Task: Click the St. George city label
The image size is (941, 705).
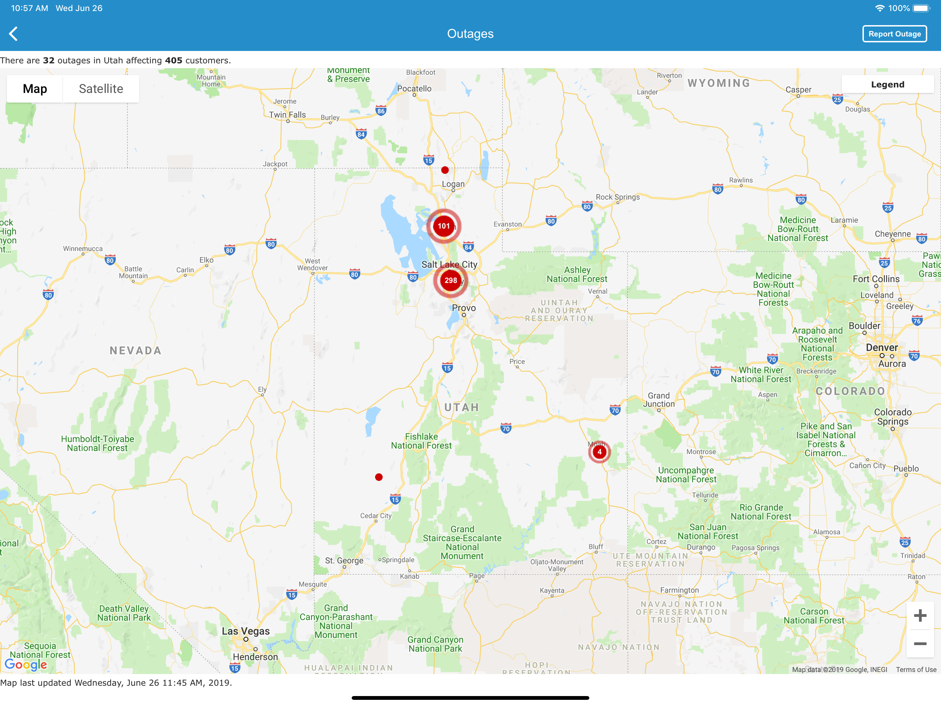Action: coord(344,560)
